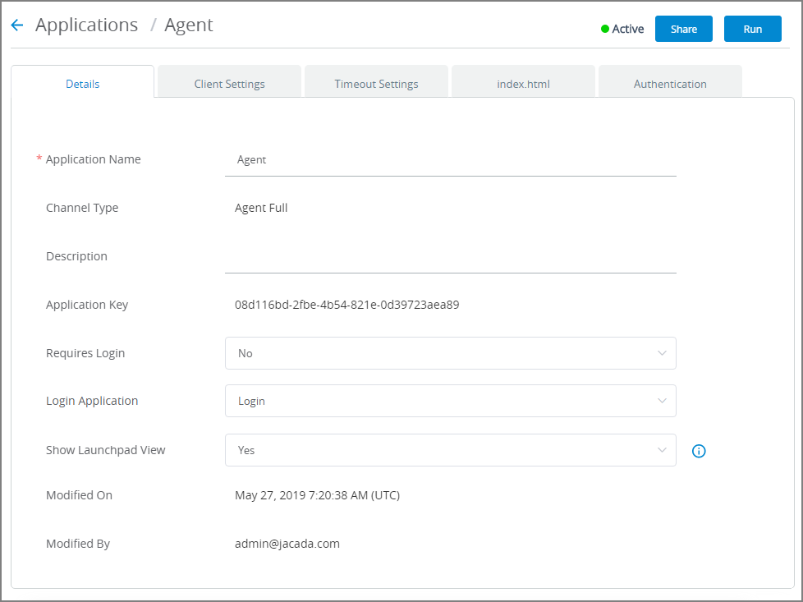
Task: Click the Modified On label
Action: tap(80, 495)
